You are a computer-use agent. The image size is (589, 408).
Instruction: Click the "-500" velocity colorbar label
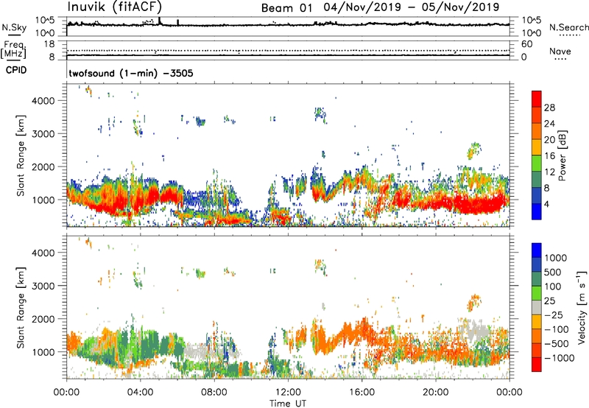click(557, 343)
